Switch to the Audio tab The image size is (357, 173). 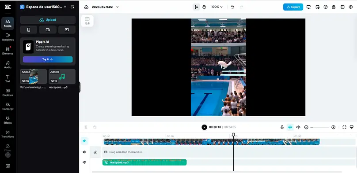[x=8, y=65]
